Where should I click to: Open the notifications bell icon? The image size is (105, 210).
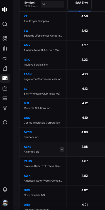click(5, 189)
